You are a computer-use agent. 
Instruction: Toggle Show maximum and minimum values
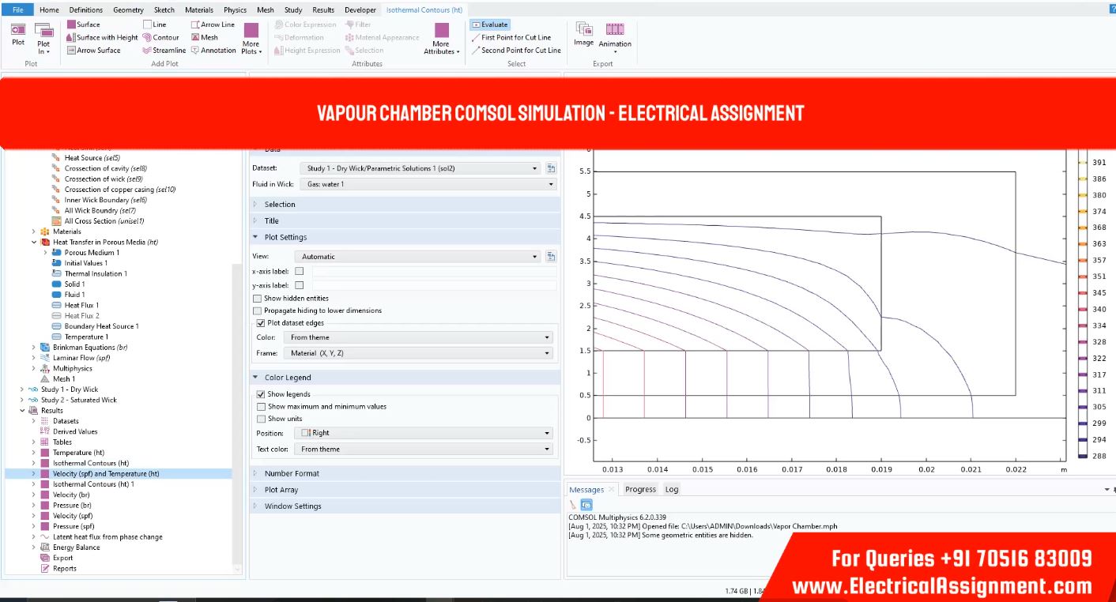coord(261,407)
